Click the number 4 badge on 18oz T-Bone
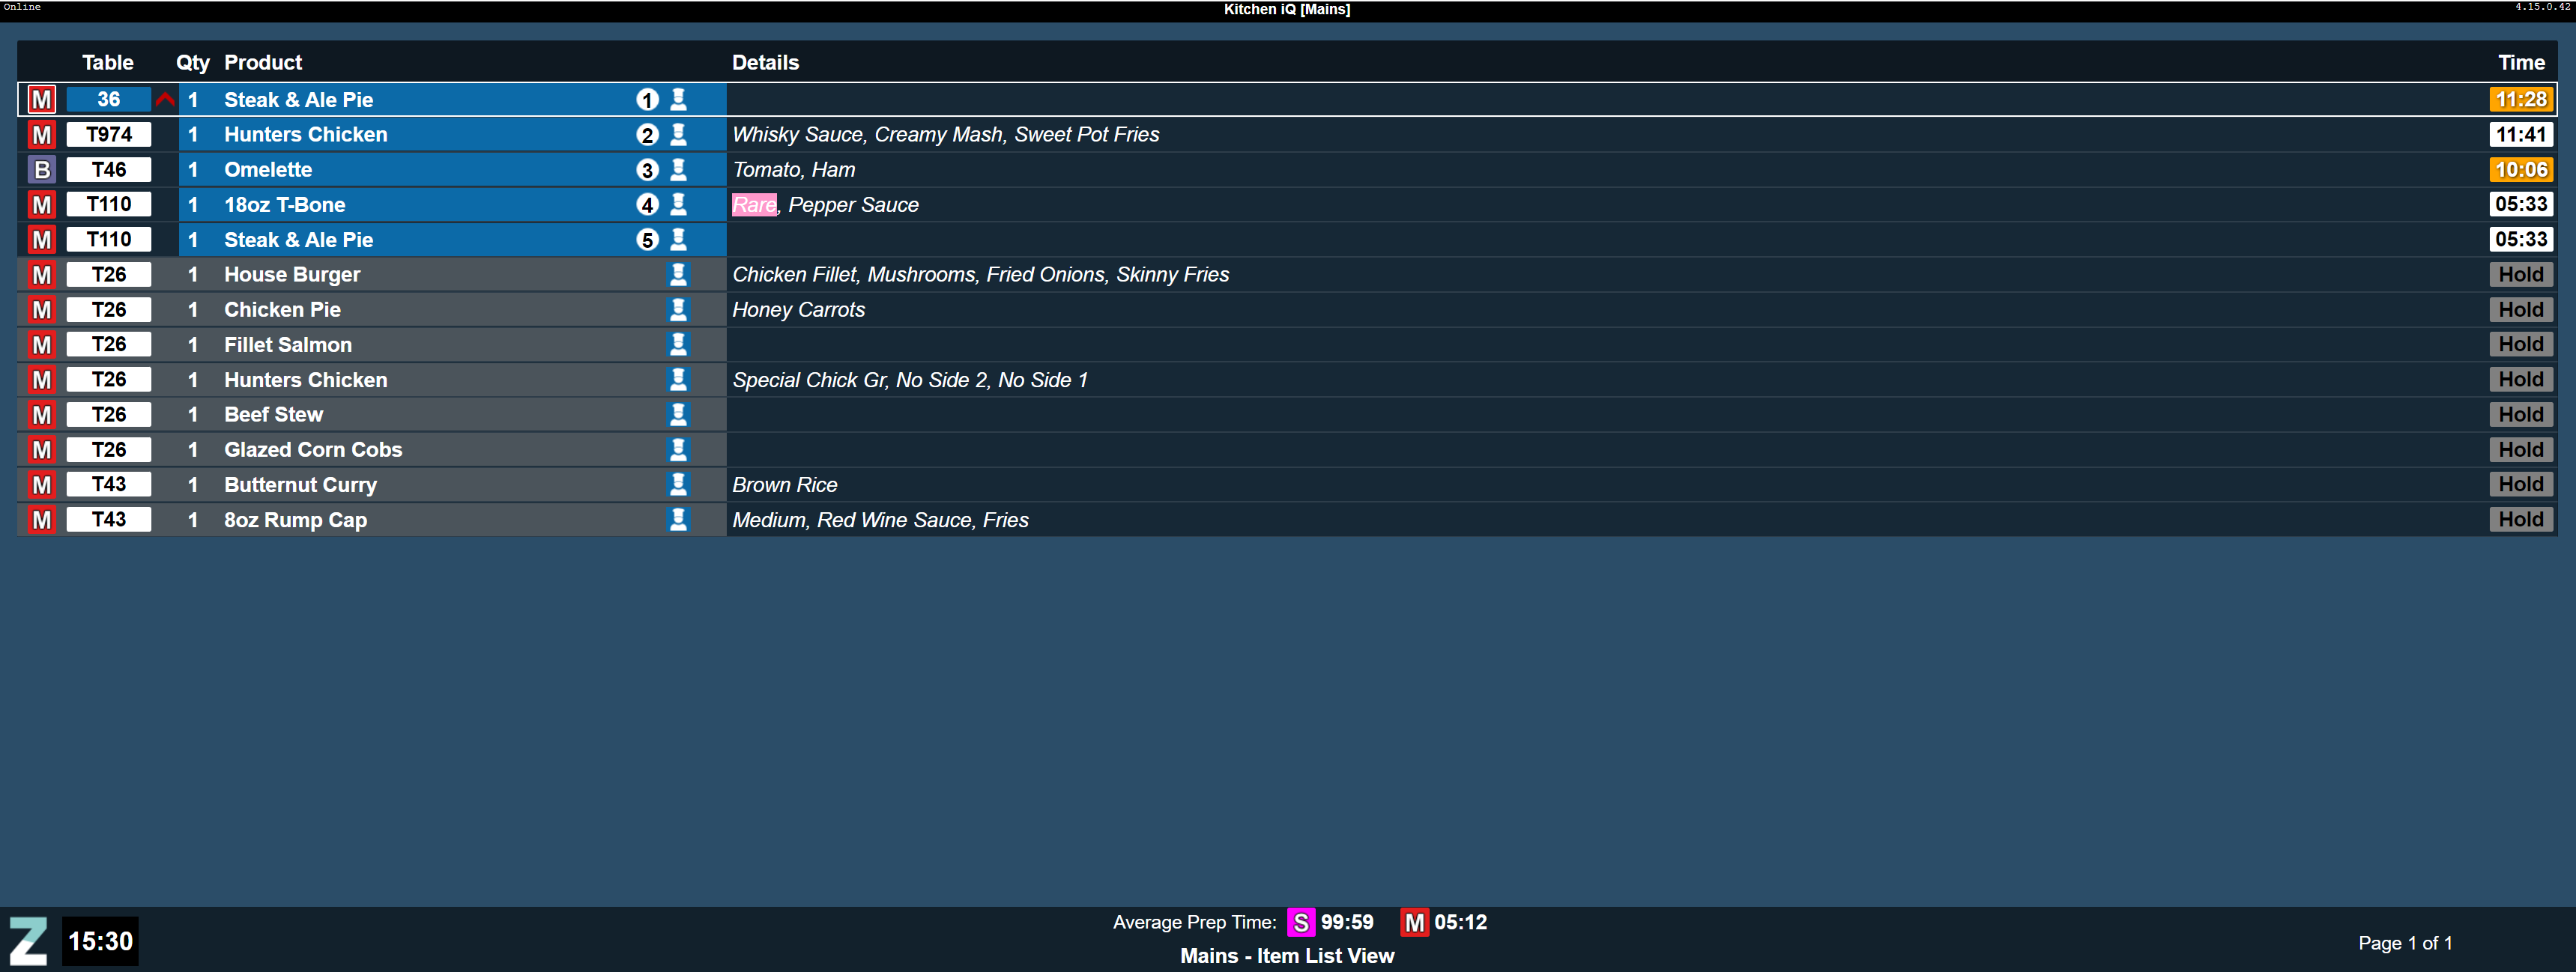Image resolution: width=2576 pixels, height=972 pixels. (x=647, y=204)
